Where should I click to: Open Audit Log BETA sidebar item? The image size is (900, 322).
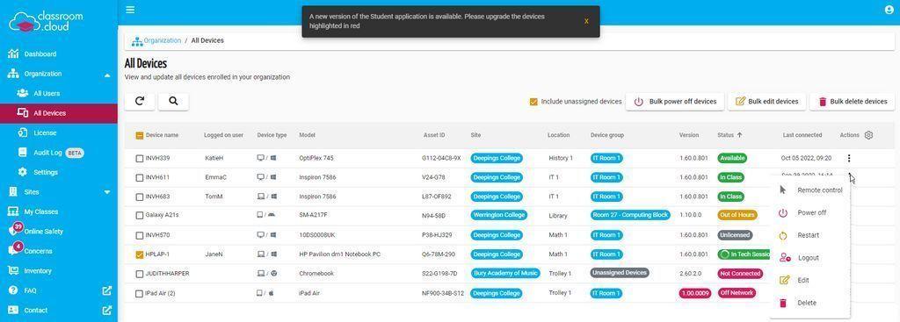click(59, 153)
